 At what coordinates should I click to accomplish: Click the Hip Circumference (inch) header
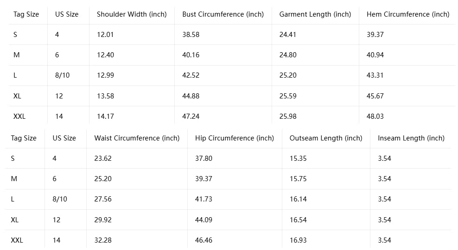pos(235,138)
